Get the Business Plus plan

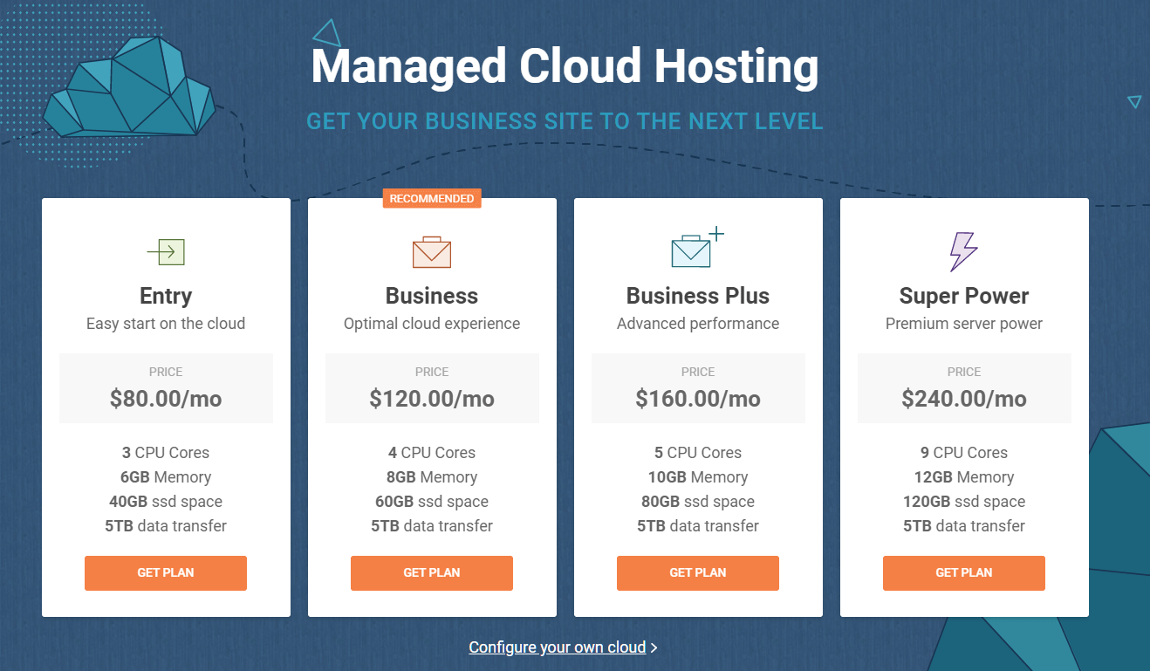[x=698, y=573]
